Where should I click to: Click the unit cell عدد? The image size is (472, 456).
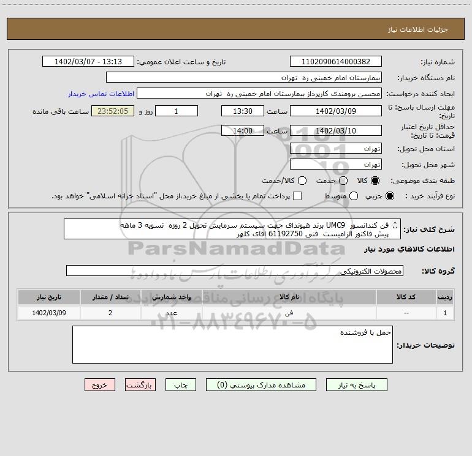(171, 313)
